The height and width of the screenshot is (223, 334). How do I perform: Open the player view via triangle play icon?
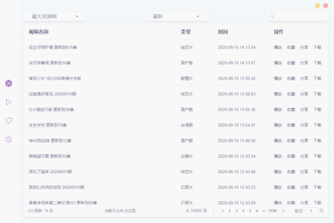8,102
